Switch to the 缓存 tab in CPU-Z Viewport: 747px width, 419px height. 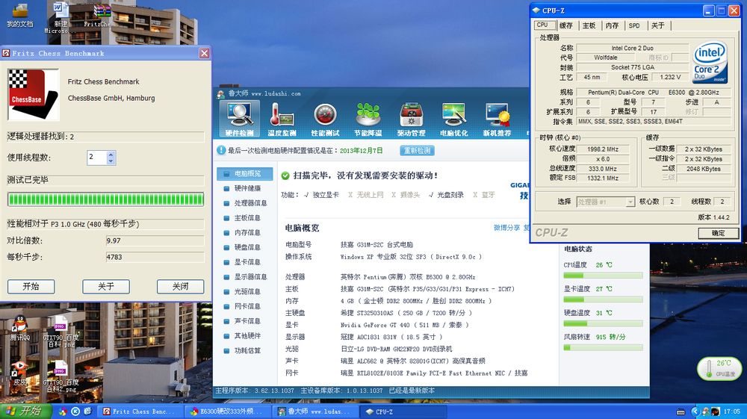tap(566, 25)
